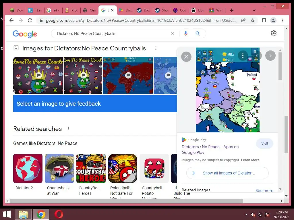Click See more related images

pos(264,190)
